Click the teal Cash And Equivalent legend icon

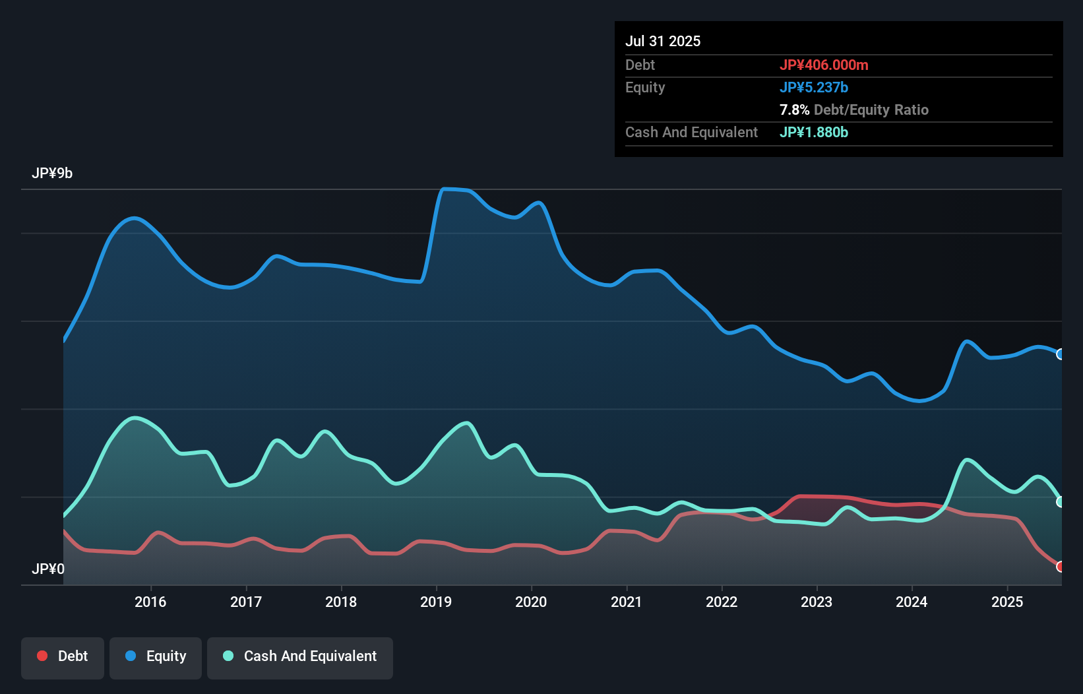pyautogui.click(x=228, y=656)
